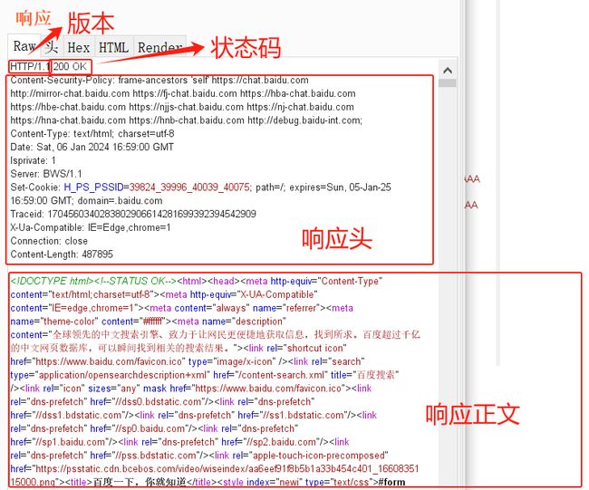Image resolution: width=589 pixels, height=490 pixels.
Task: Click the X-Ua-Compatible header line
Action: pos(90,227)
